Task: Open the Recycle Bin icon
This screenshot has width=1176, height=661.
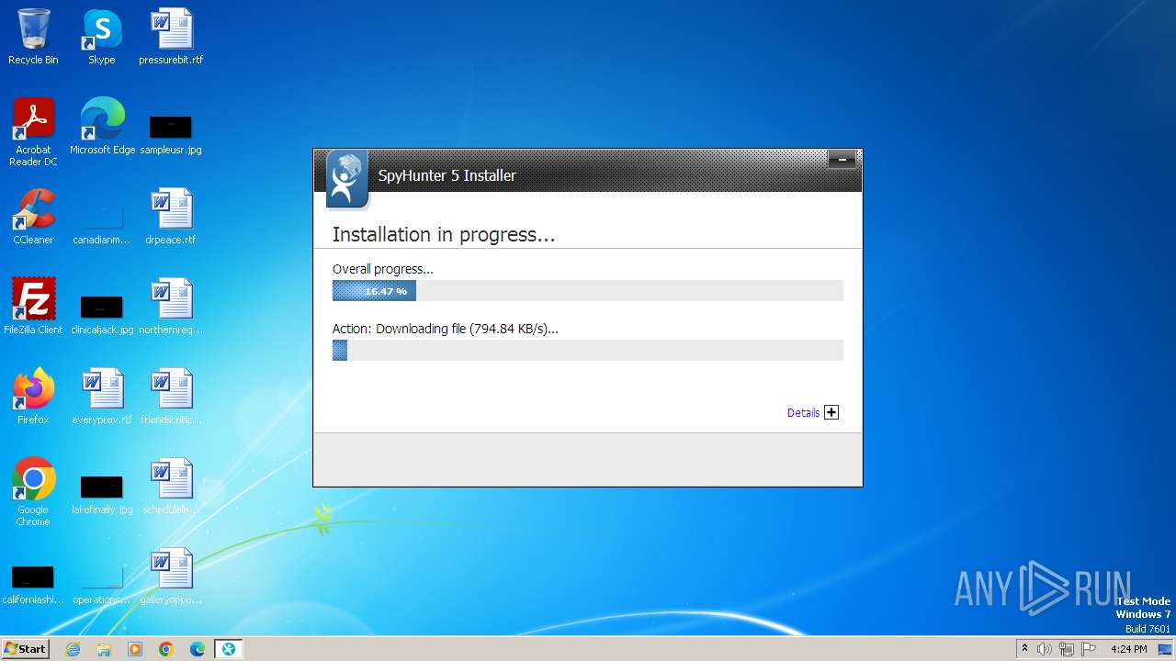Action: tap(33, 37)
